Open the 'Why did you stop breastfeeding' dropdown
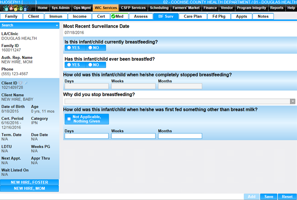The image size is (297, 200). pyautogui.click(x=292, y=102)
